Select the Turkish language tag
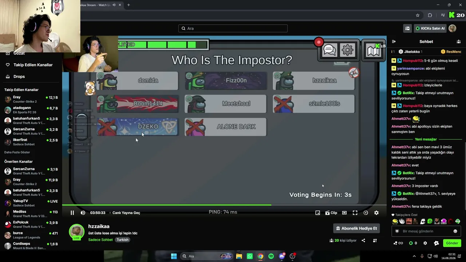This screenshot has width=466, height=262. point(123,240)
